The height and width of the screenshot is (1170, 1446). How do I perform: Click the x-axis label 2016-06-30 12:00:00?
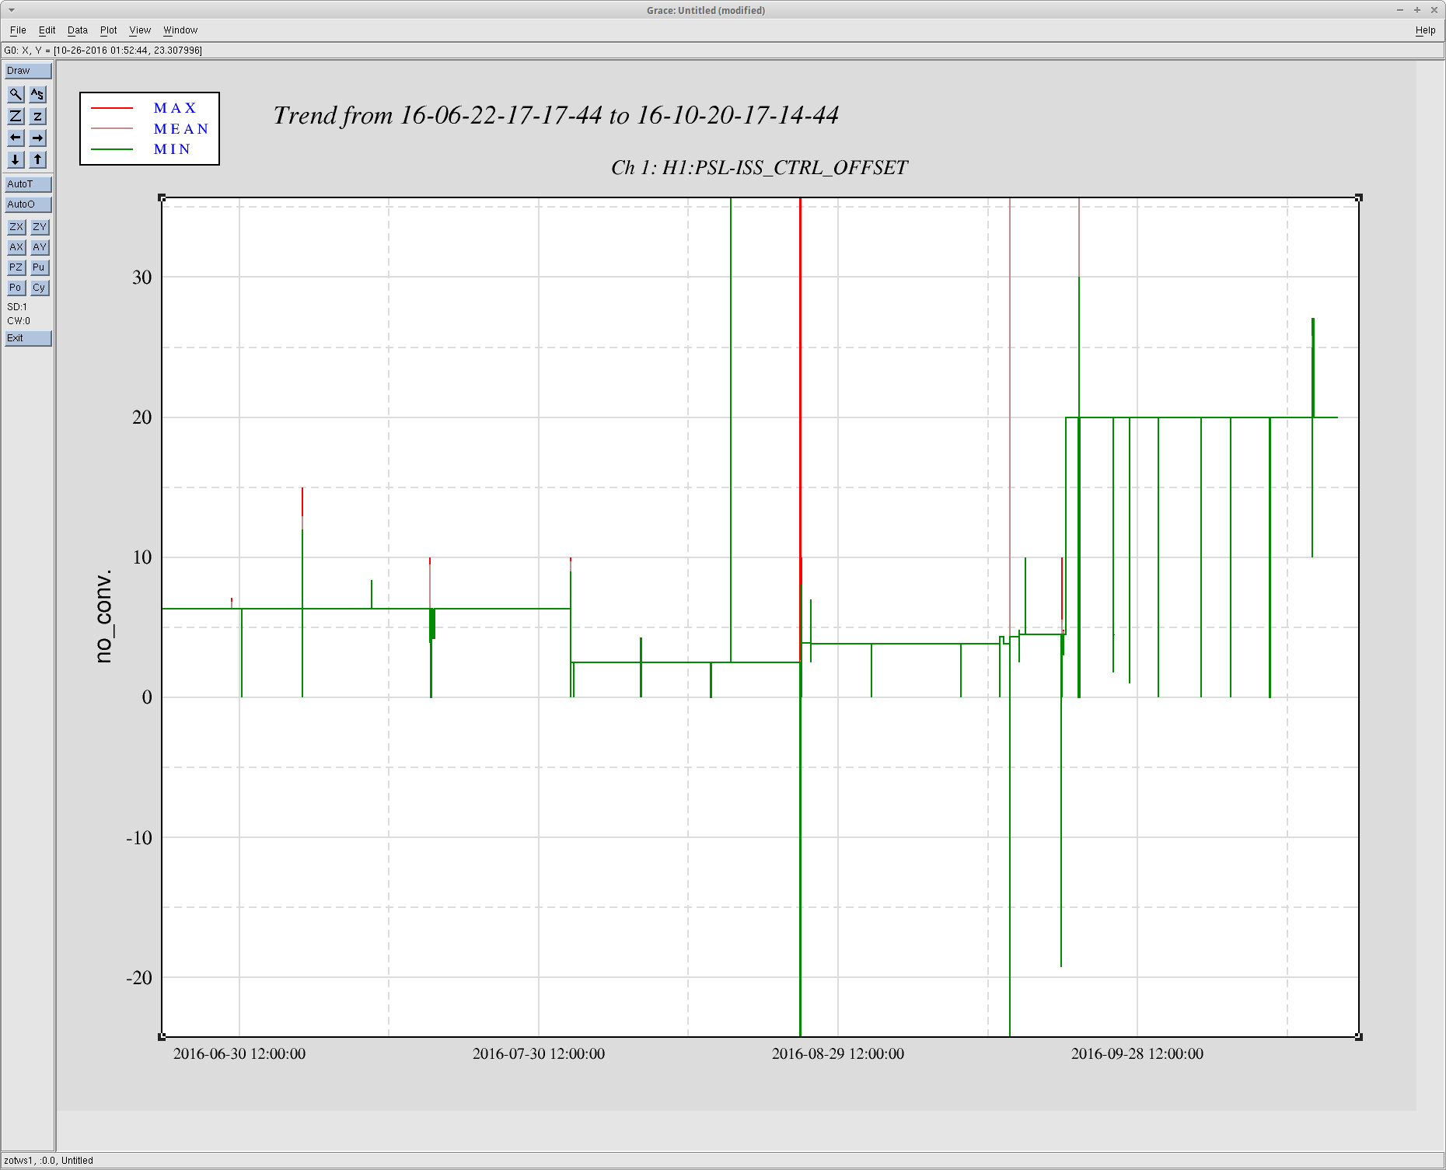239,1054
